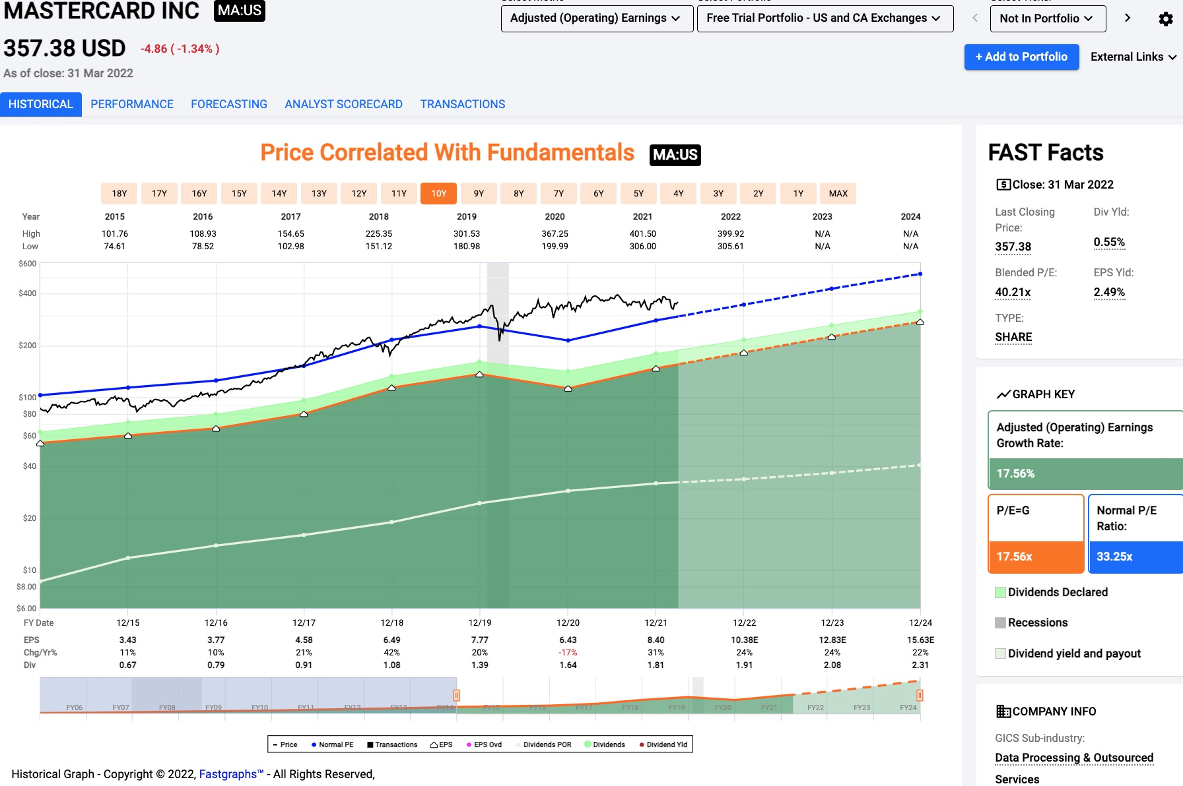Expand the Free Trial Portfolio dropdown
The height and width of the screenshot is (786, 1183).
(825, 18)
